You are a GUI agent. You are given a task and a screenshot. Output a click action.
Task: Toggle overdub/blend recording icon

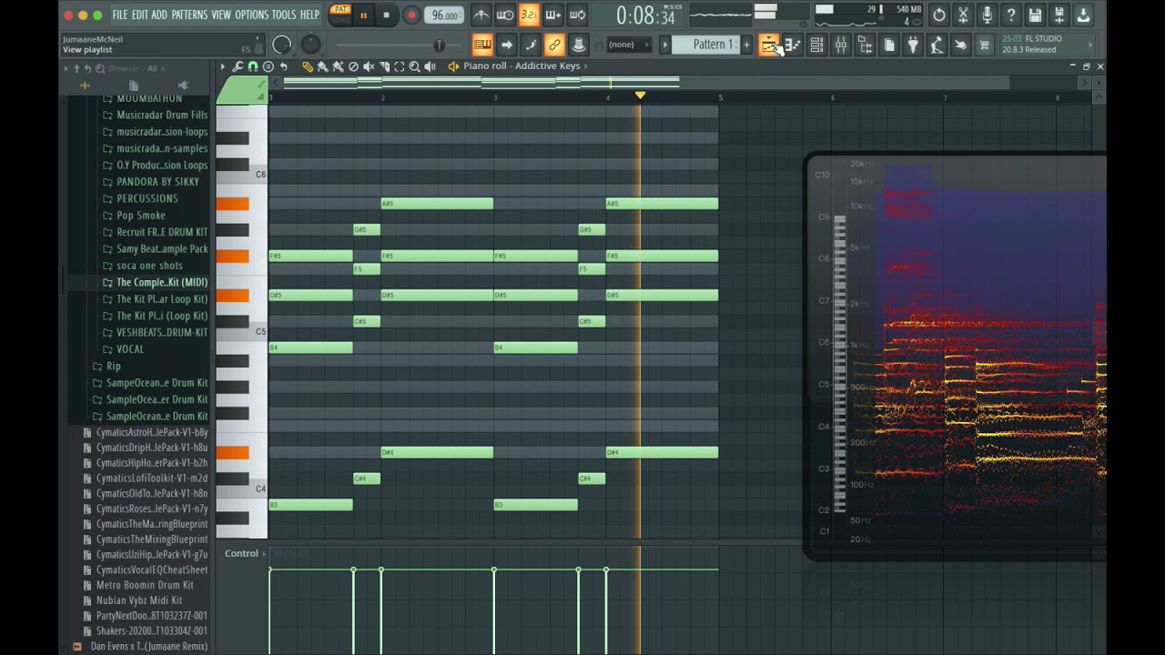click(552, 15)
